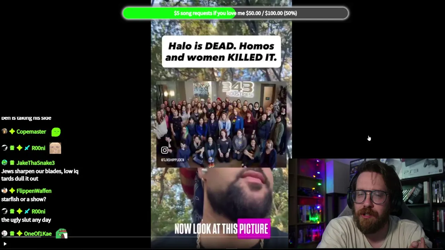This screenshot has height=250, width=445.
Task: Click JakeThaSnake3's green avatar badge
Action: [x=4, y=162]
